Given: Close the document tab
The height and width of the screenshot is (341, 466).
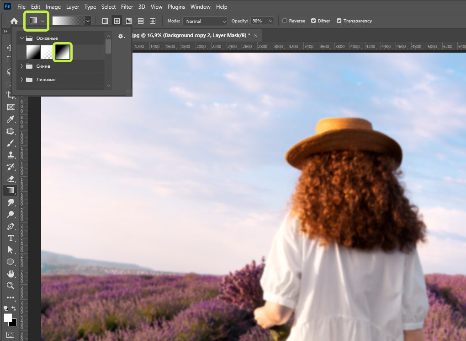Looking at the screenshot, I should (x=255, y=35).
